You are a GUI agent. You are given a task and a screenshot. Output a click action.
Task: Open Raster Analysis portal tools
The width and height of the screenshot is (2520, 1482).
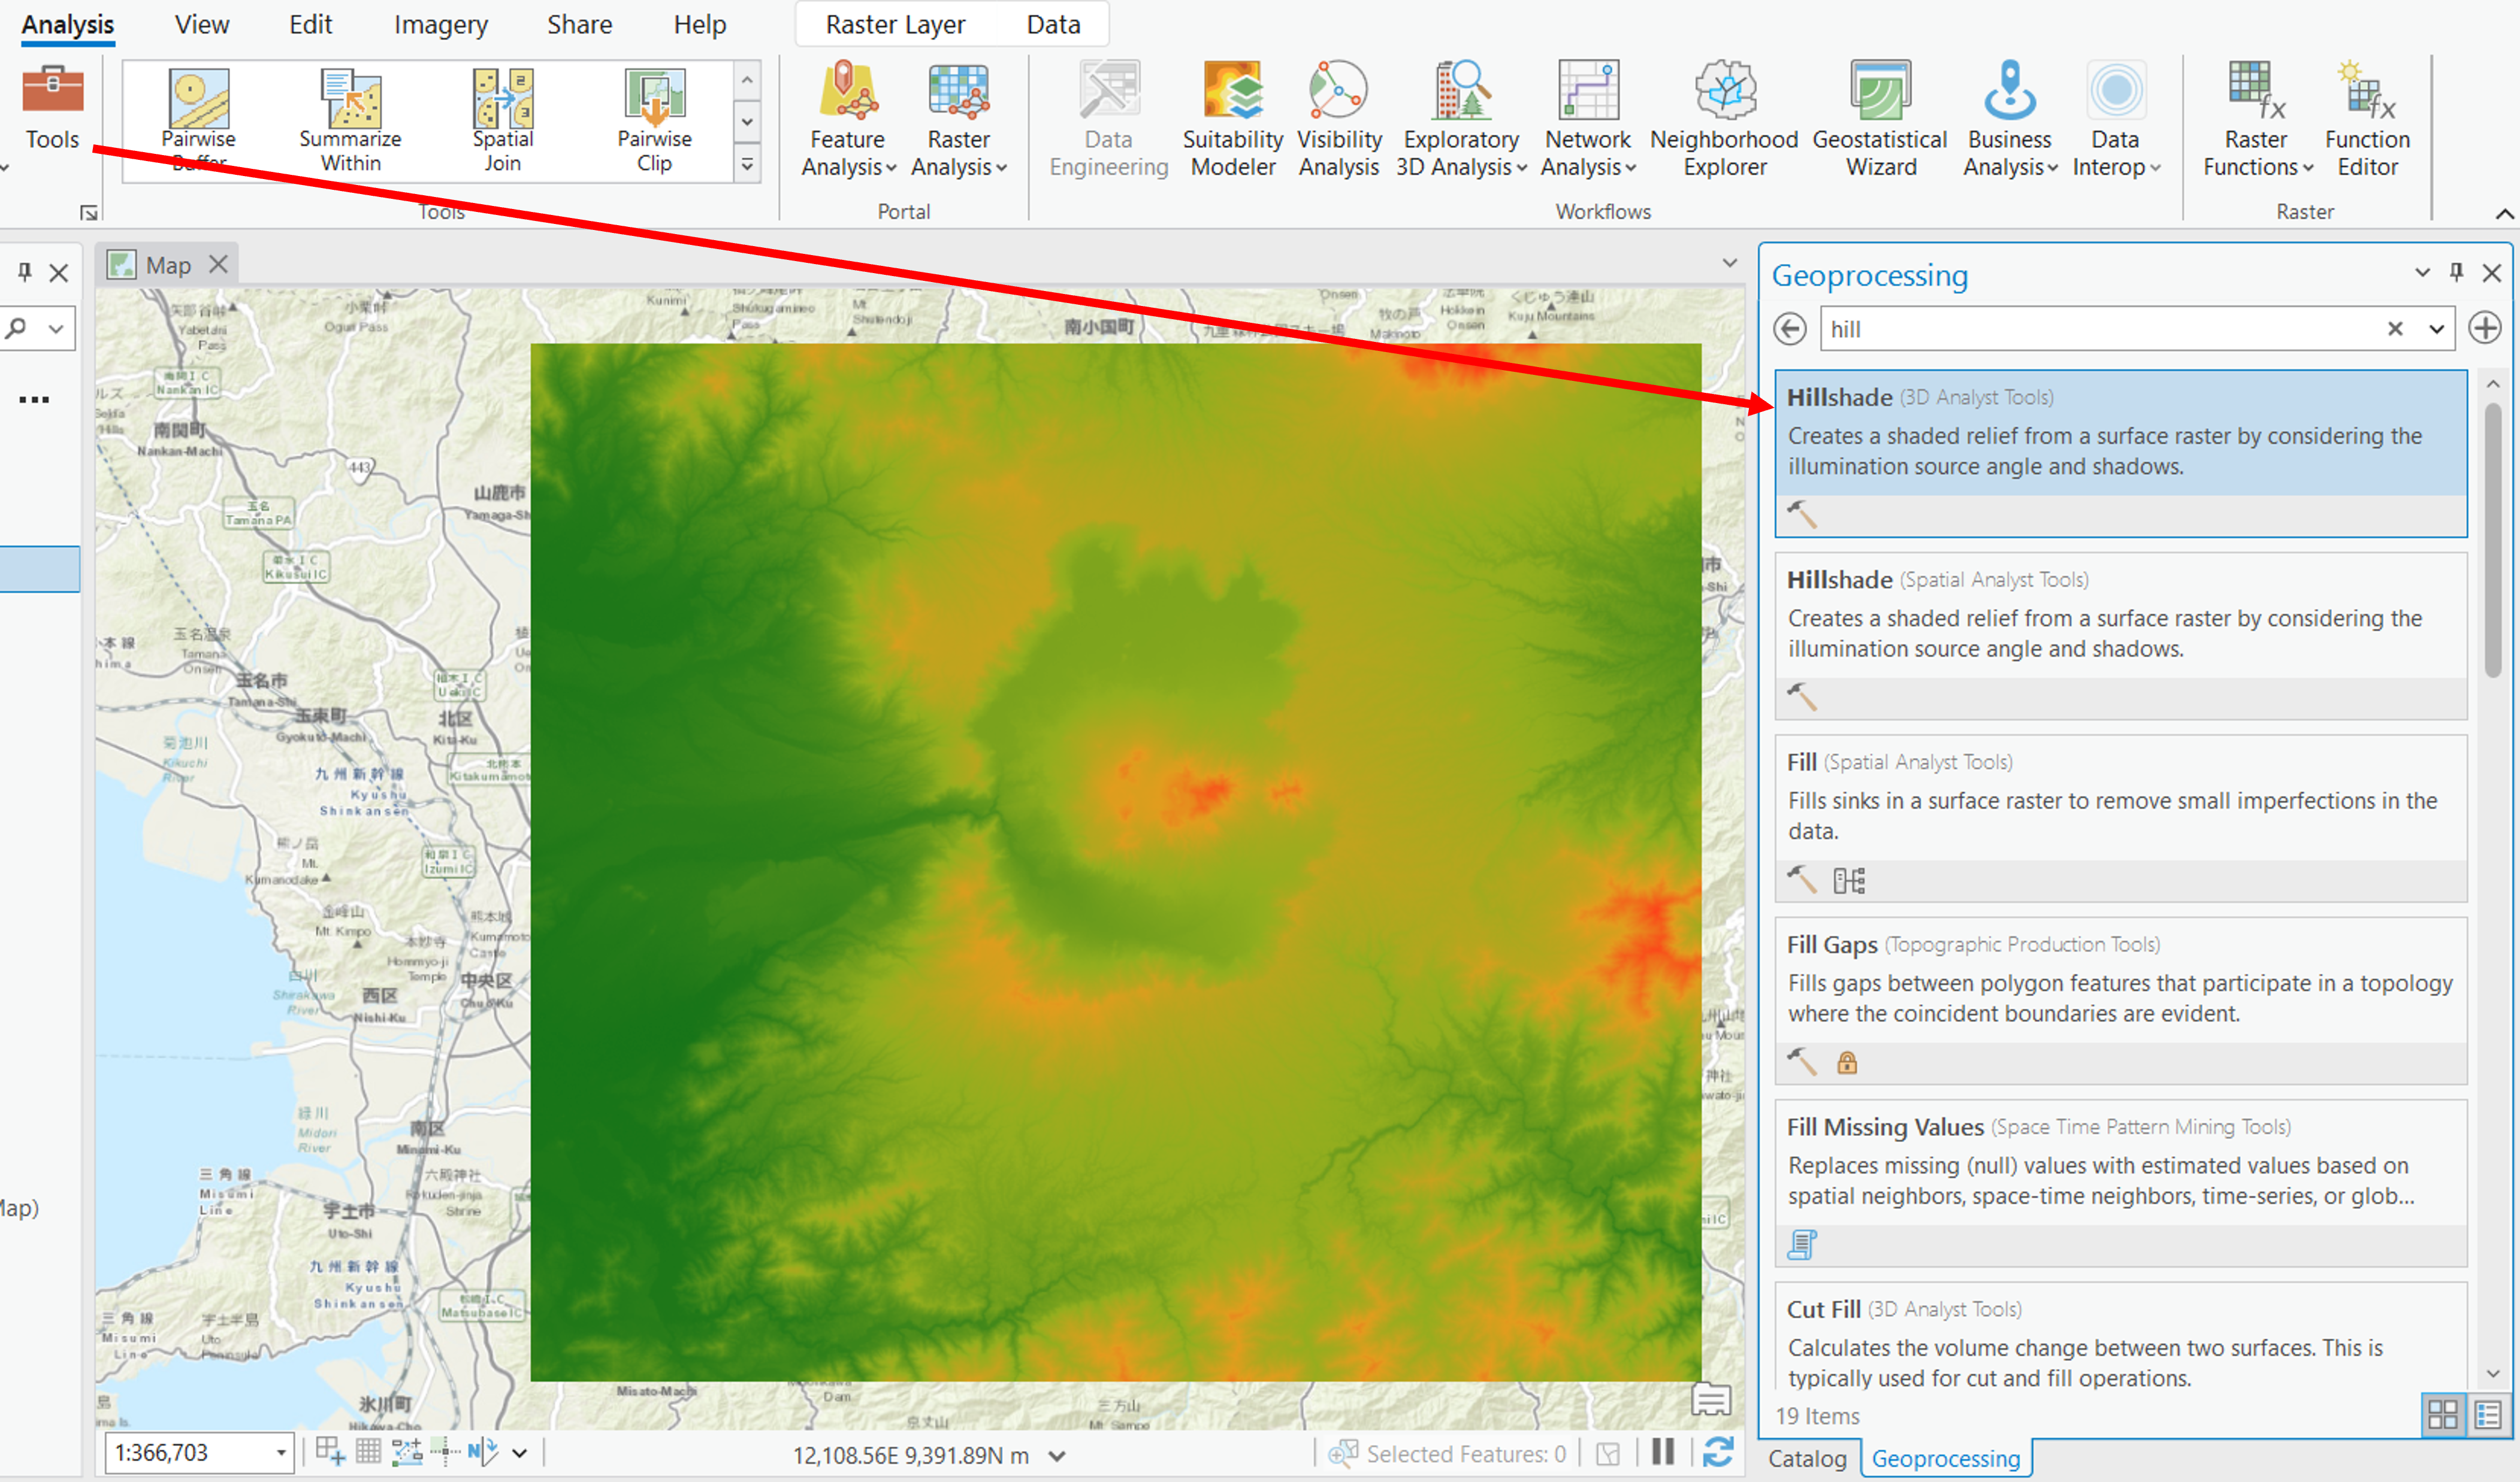[958, 120]
